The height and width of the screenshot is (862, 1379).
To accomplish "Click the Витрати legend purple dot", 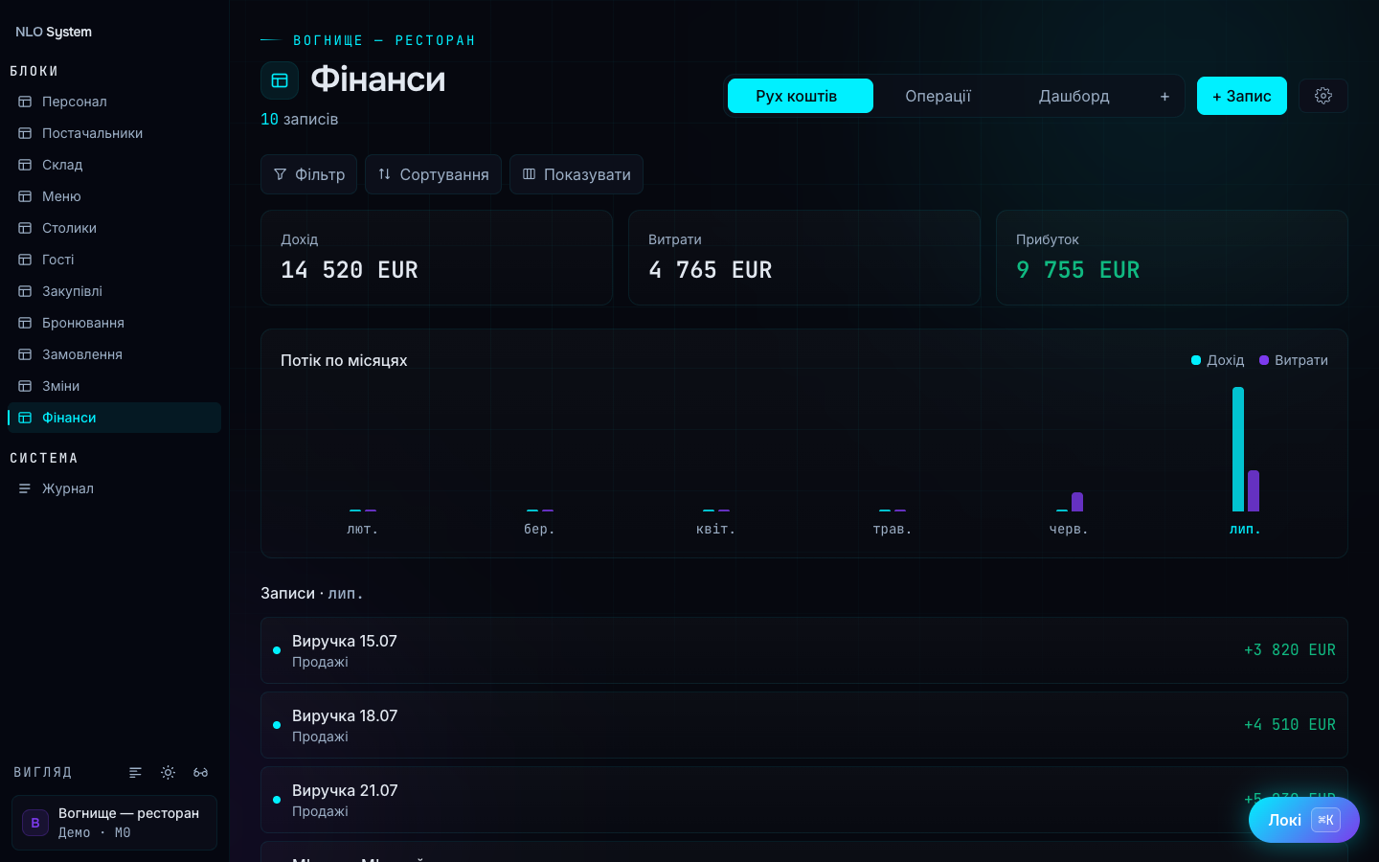I will pyautogui.click(x=1264, y=360).
